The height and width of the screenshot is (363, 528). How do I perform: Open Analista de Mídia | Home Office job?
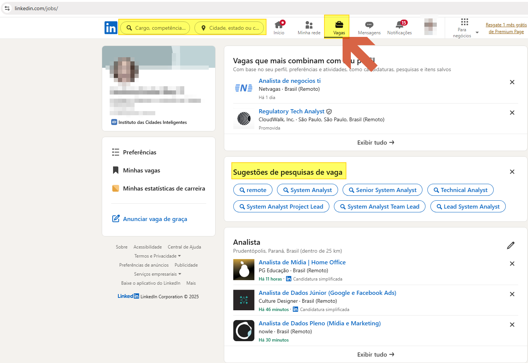tap(302, 262)
